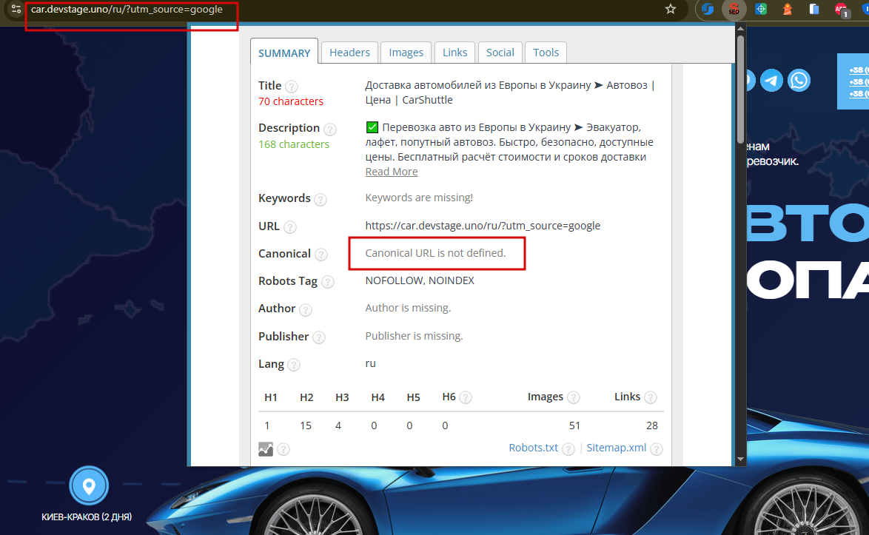Image resolution: width=869 pixels, height=535 pixels.
Task: Switch to the Headers tab
Action: [349, 53]
